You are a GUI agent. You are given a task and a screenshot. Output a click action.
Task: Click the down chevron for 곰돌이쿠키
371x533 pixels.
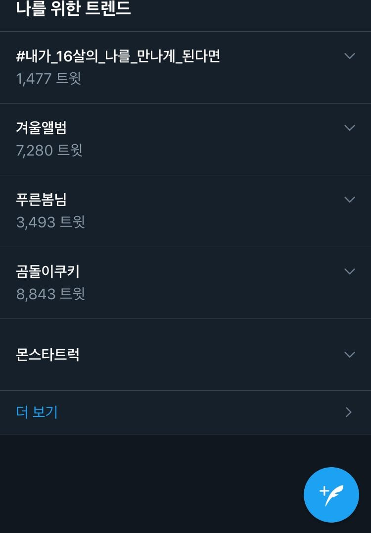click(x=350, y=271)
